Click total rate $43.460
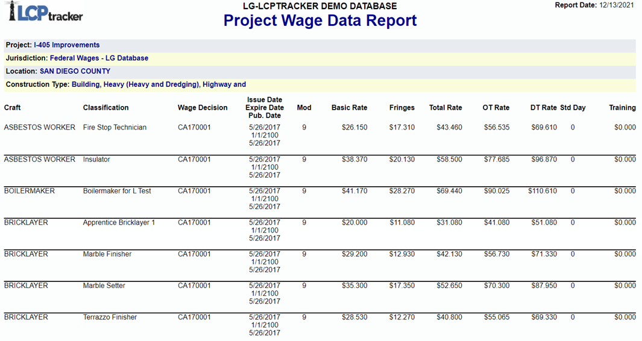Image resolution: width=642 pixels, height=341 pixels. click(x=449, y=127)
